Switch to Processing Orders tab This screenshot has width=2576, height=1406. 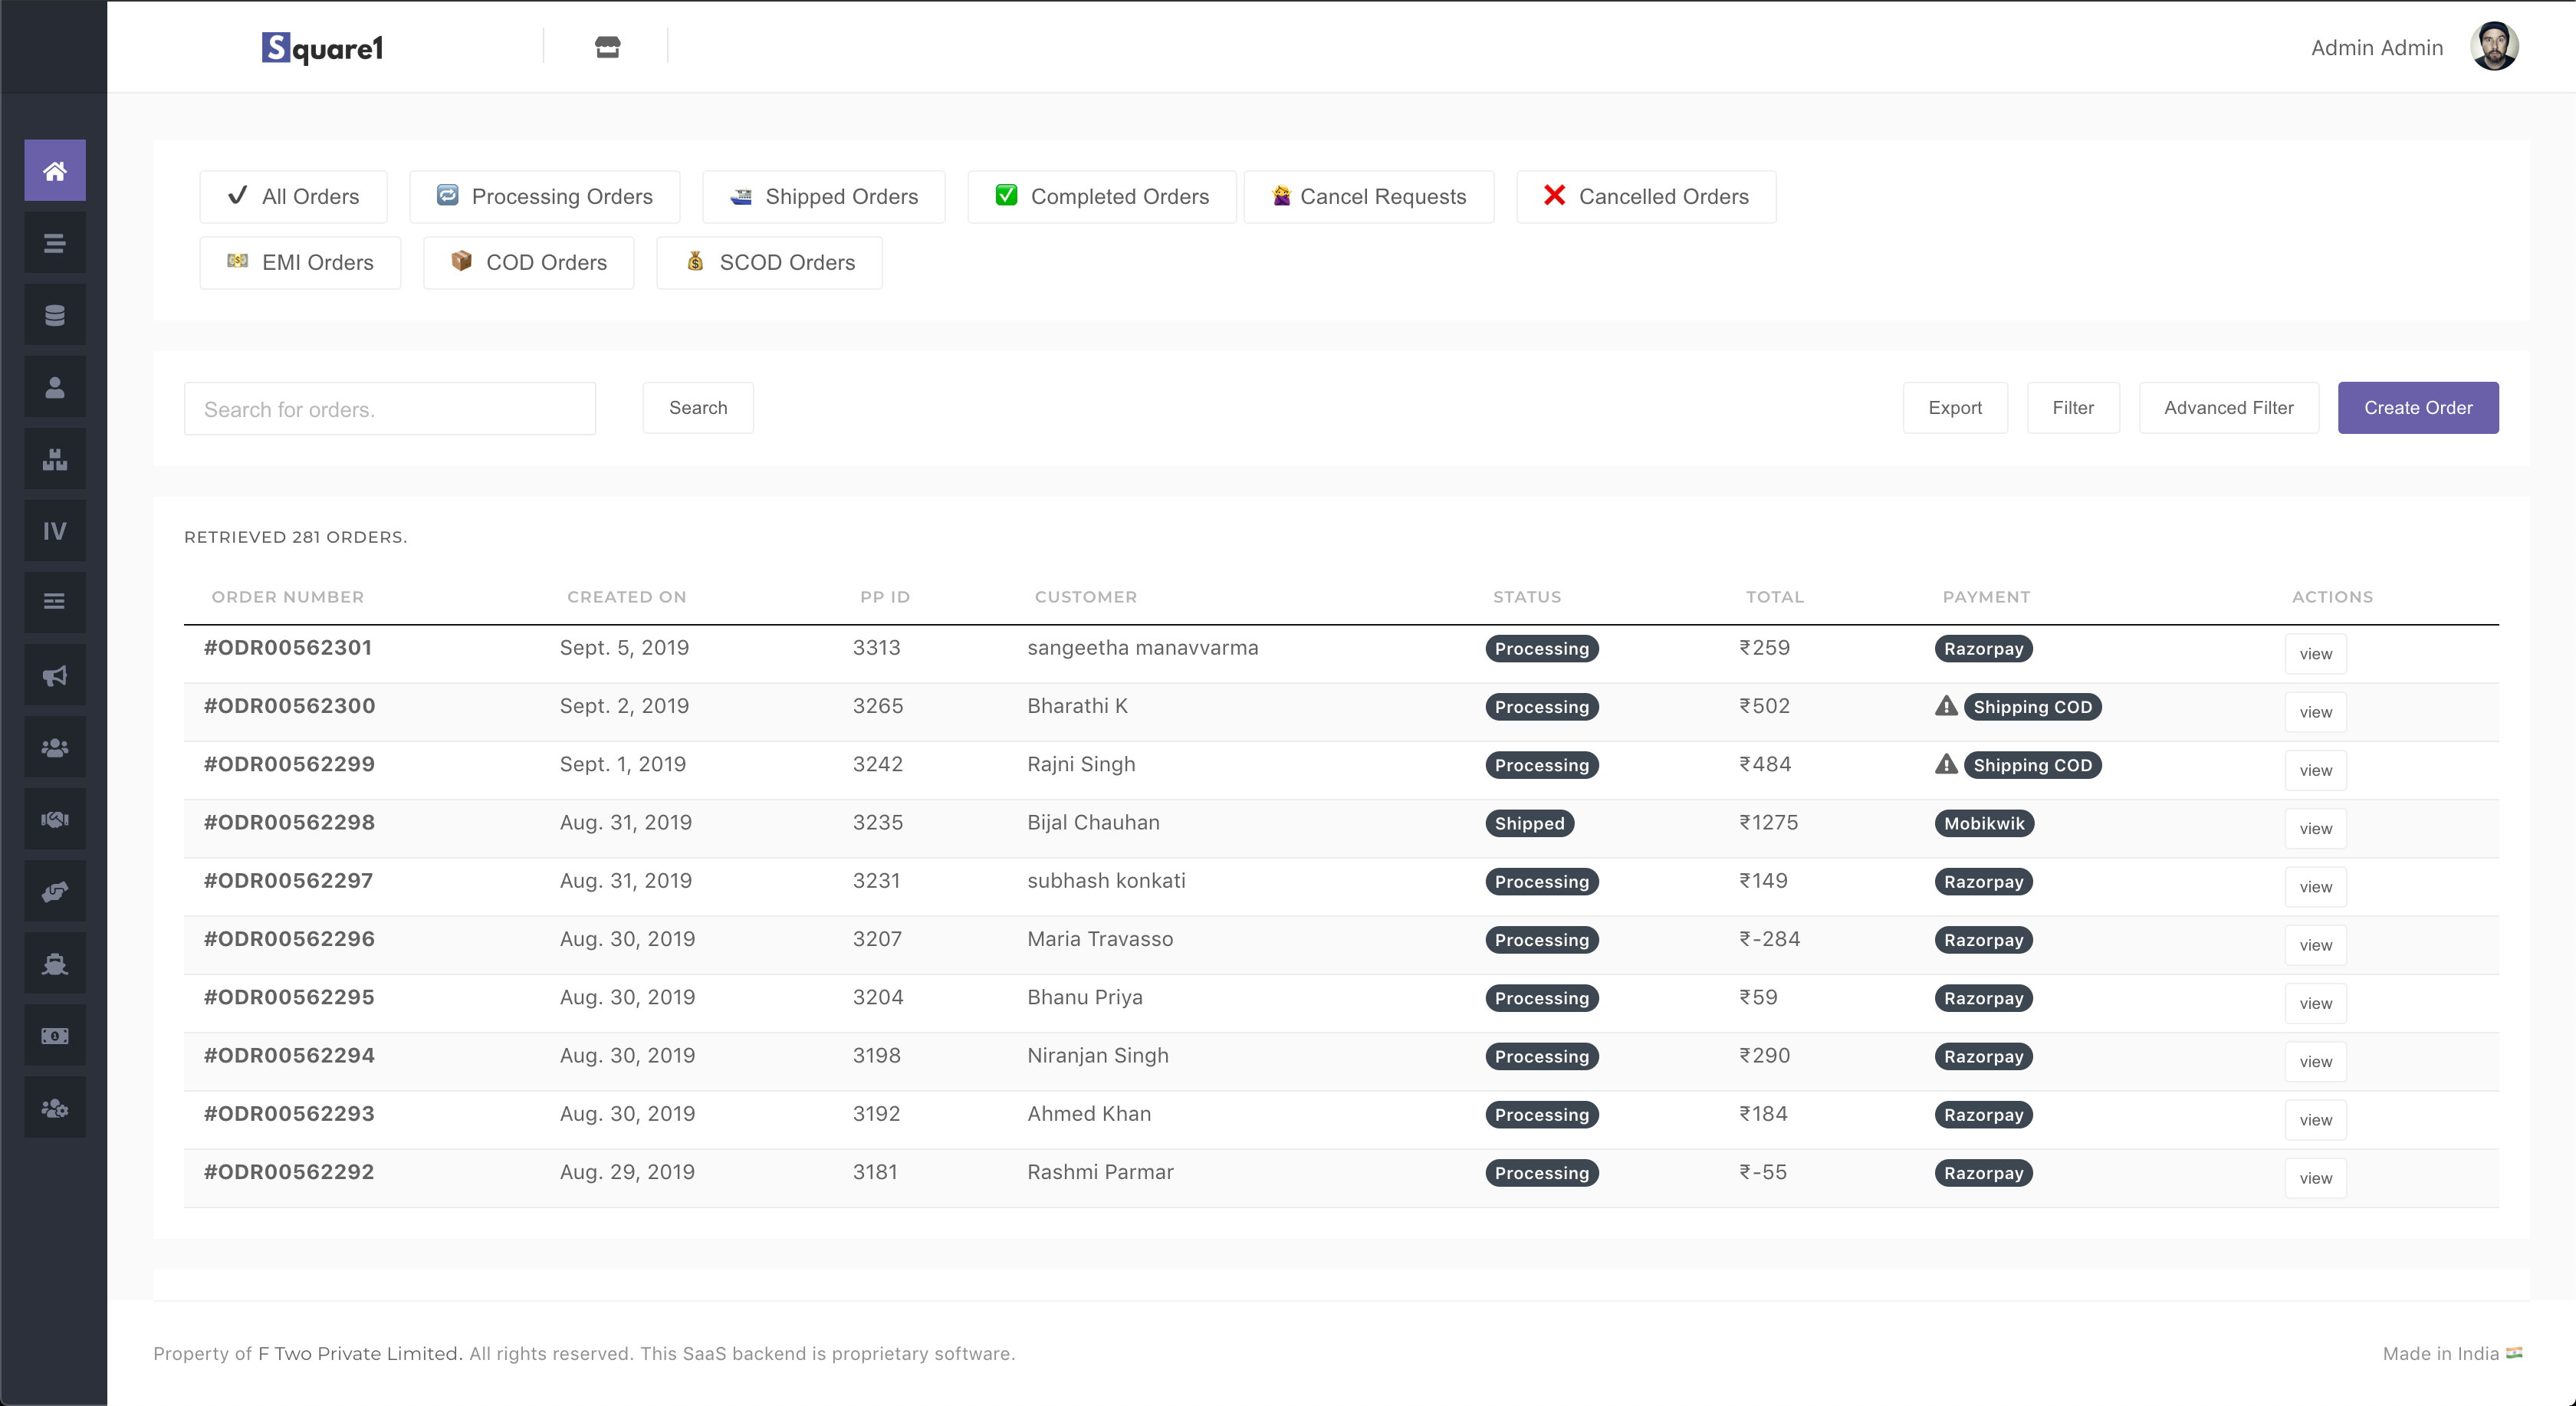545,196
